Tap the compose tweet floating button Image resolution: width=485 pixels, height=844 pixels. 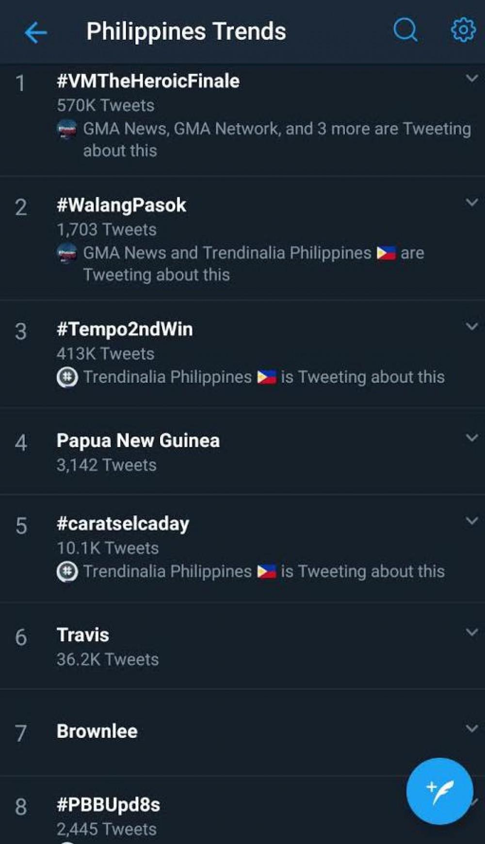439,791
